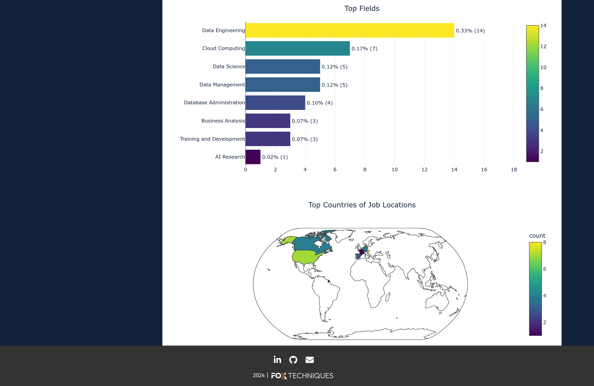Click the '0.02% (1)' bar label
This screenshot has width=594, height=386.
click(x=275, y=157)
